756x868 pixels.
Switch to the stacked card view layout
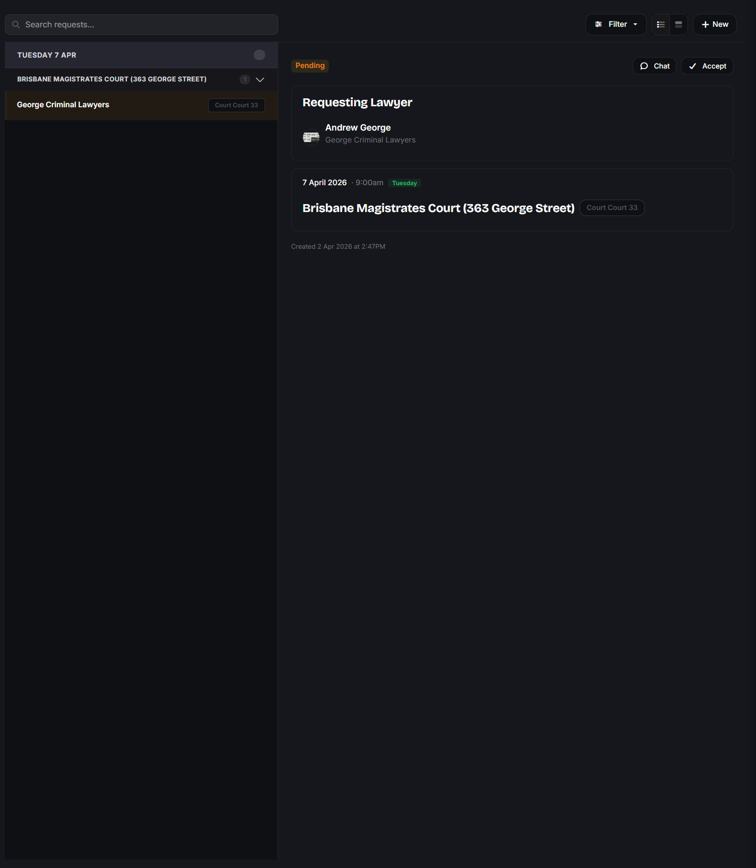tap(679, 25)
